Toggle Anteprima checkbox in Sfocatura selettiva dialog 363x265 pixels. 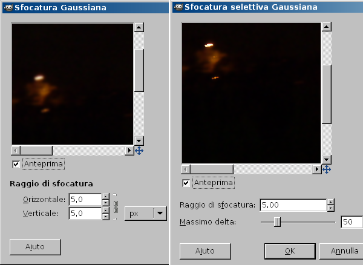pos(186,183)
